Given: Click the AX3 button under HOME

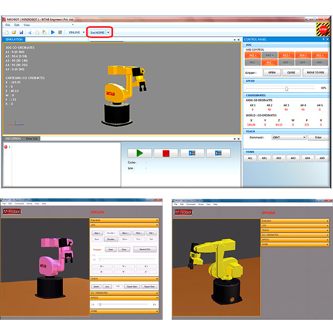Looking at the screenshot, I should pos(293,158).
